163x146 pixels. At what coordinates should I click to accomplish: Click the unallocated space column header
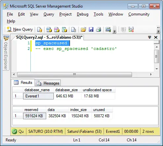(98, 90)
